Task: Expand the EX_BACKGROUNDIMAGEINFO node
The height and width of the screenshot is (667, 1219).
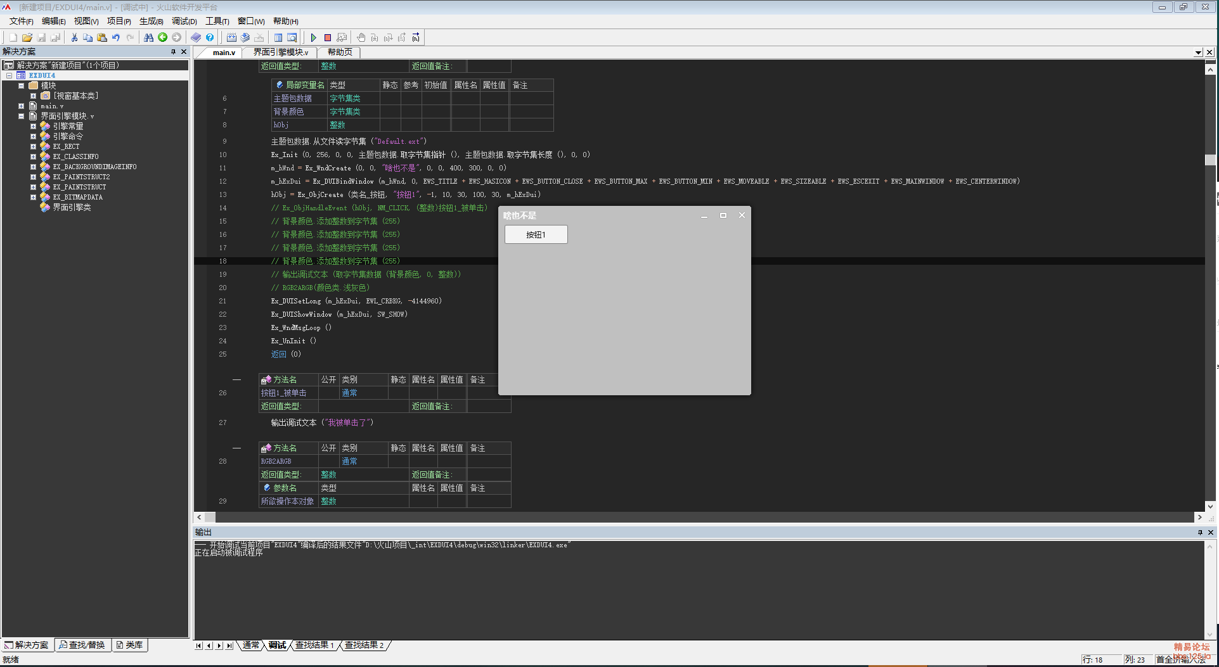Action: click(33, 167)
